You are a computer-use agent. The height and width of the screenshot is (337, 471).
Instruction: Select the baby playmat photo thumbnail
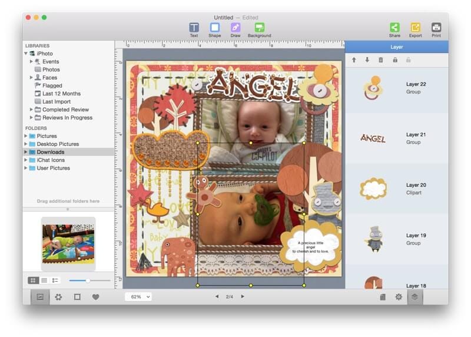point(68,243)
